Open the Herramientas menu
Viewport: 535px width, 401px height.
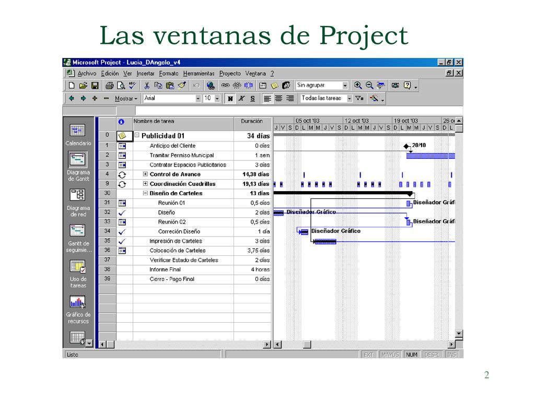[x=199, y=73]
